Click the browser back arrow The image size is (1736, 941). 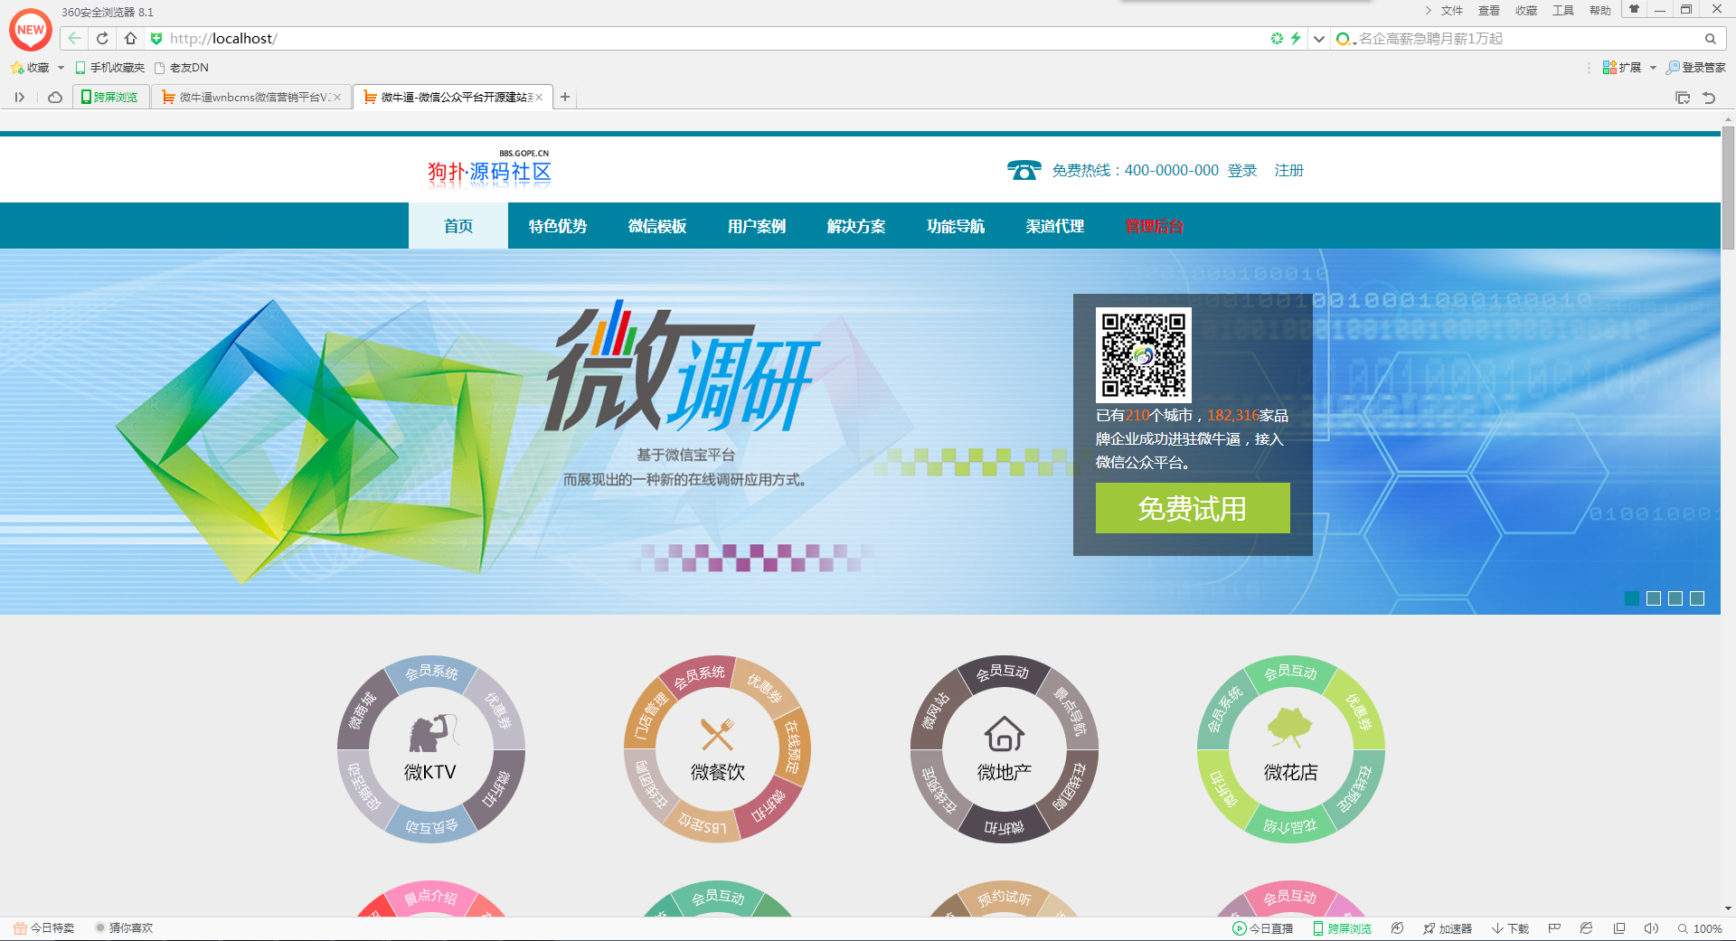tap(74, 38)
